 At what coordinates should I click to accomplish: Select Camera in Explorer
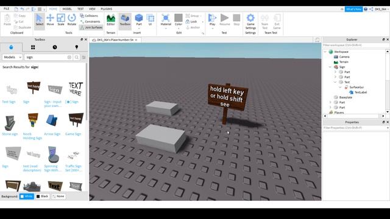point(344,57)
